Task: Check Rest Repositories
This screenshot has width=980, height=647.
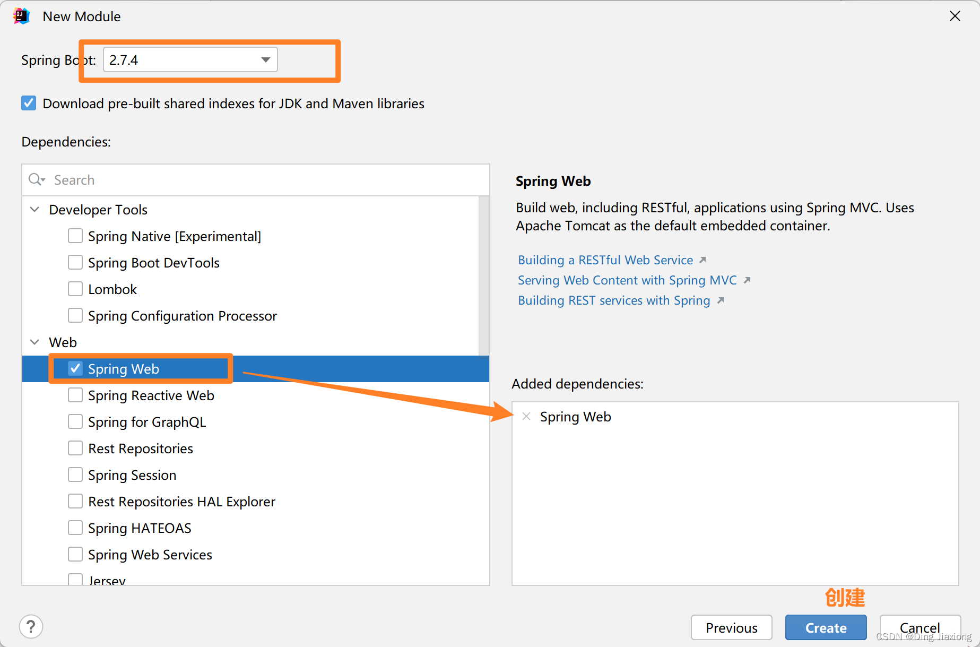Action: coord(75,448)
